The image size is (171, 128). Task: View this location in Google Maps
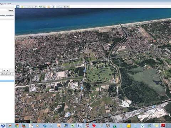pyautogui.click(x=68, y=7)
